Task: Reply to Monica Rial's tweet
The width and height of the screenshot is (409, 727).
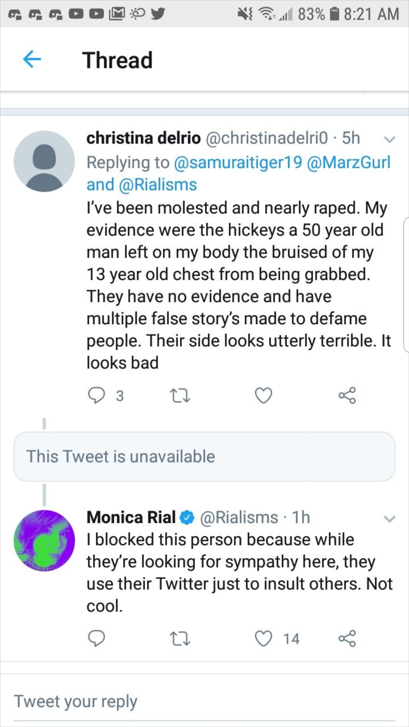Action: [96, 638]
